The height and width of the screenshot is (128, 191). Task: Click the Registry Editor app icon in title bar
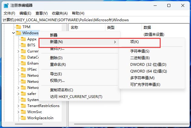click(6, 5)
